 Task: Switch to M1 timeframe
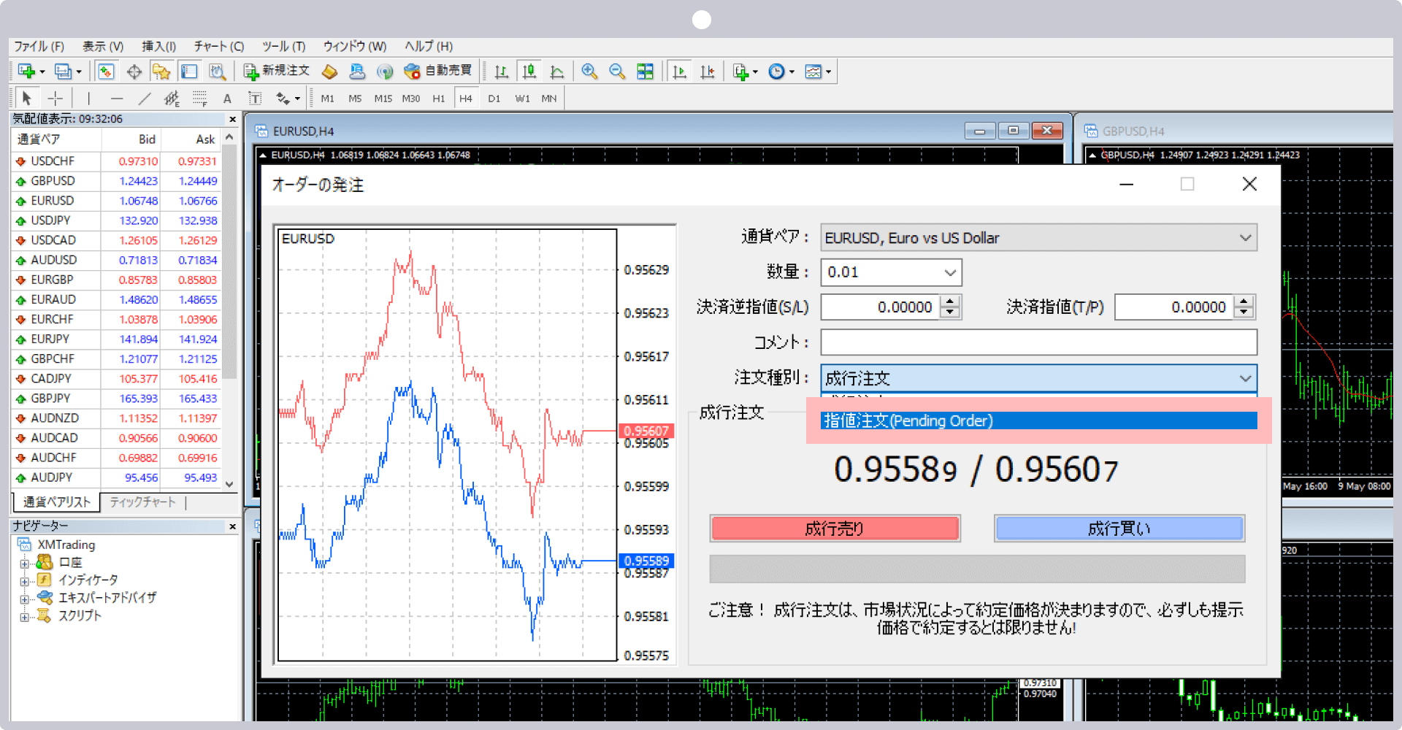328,98
